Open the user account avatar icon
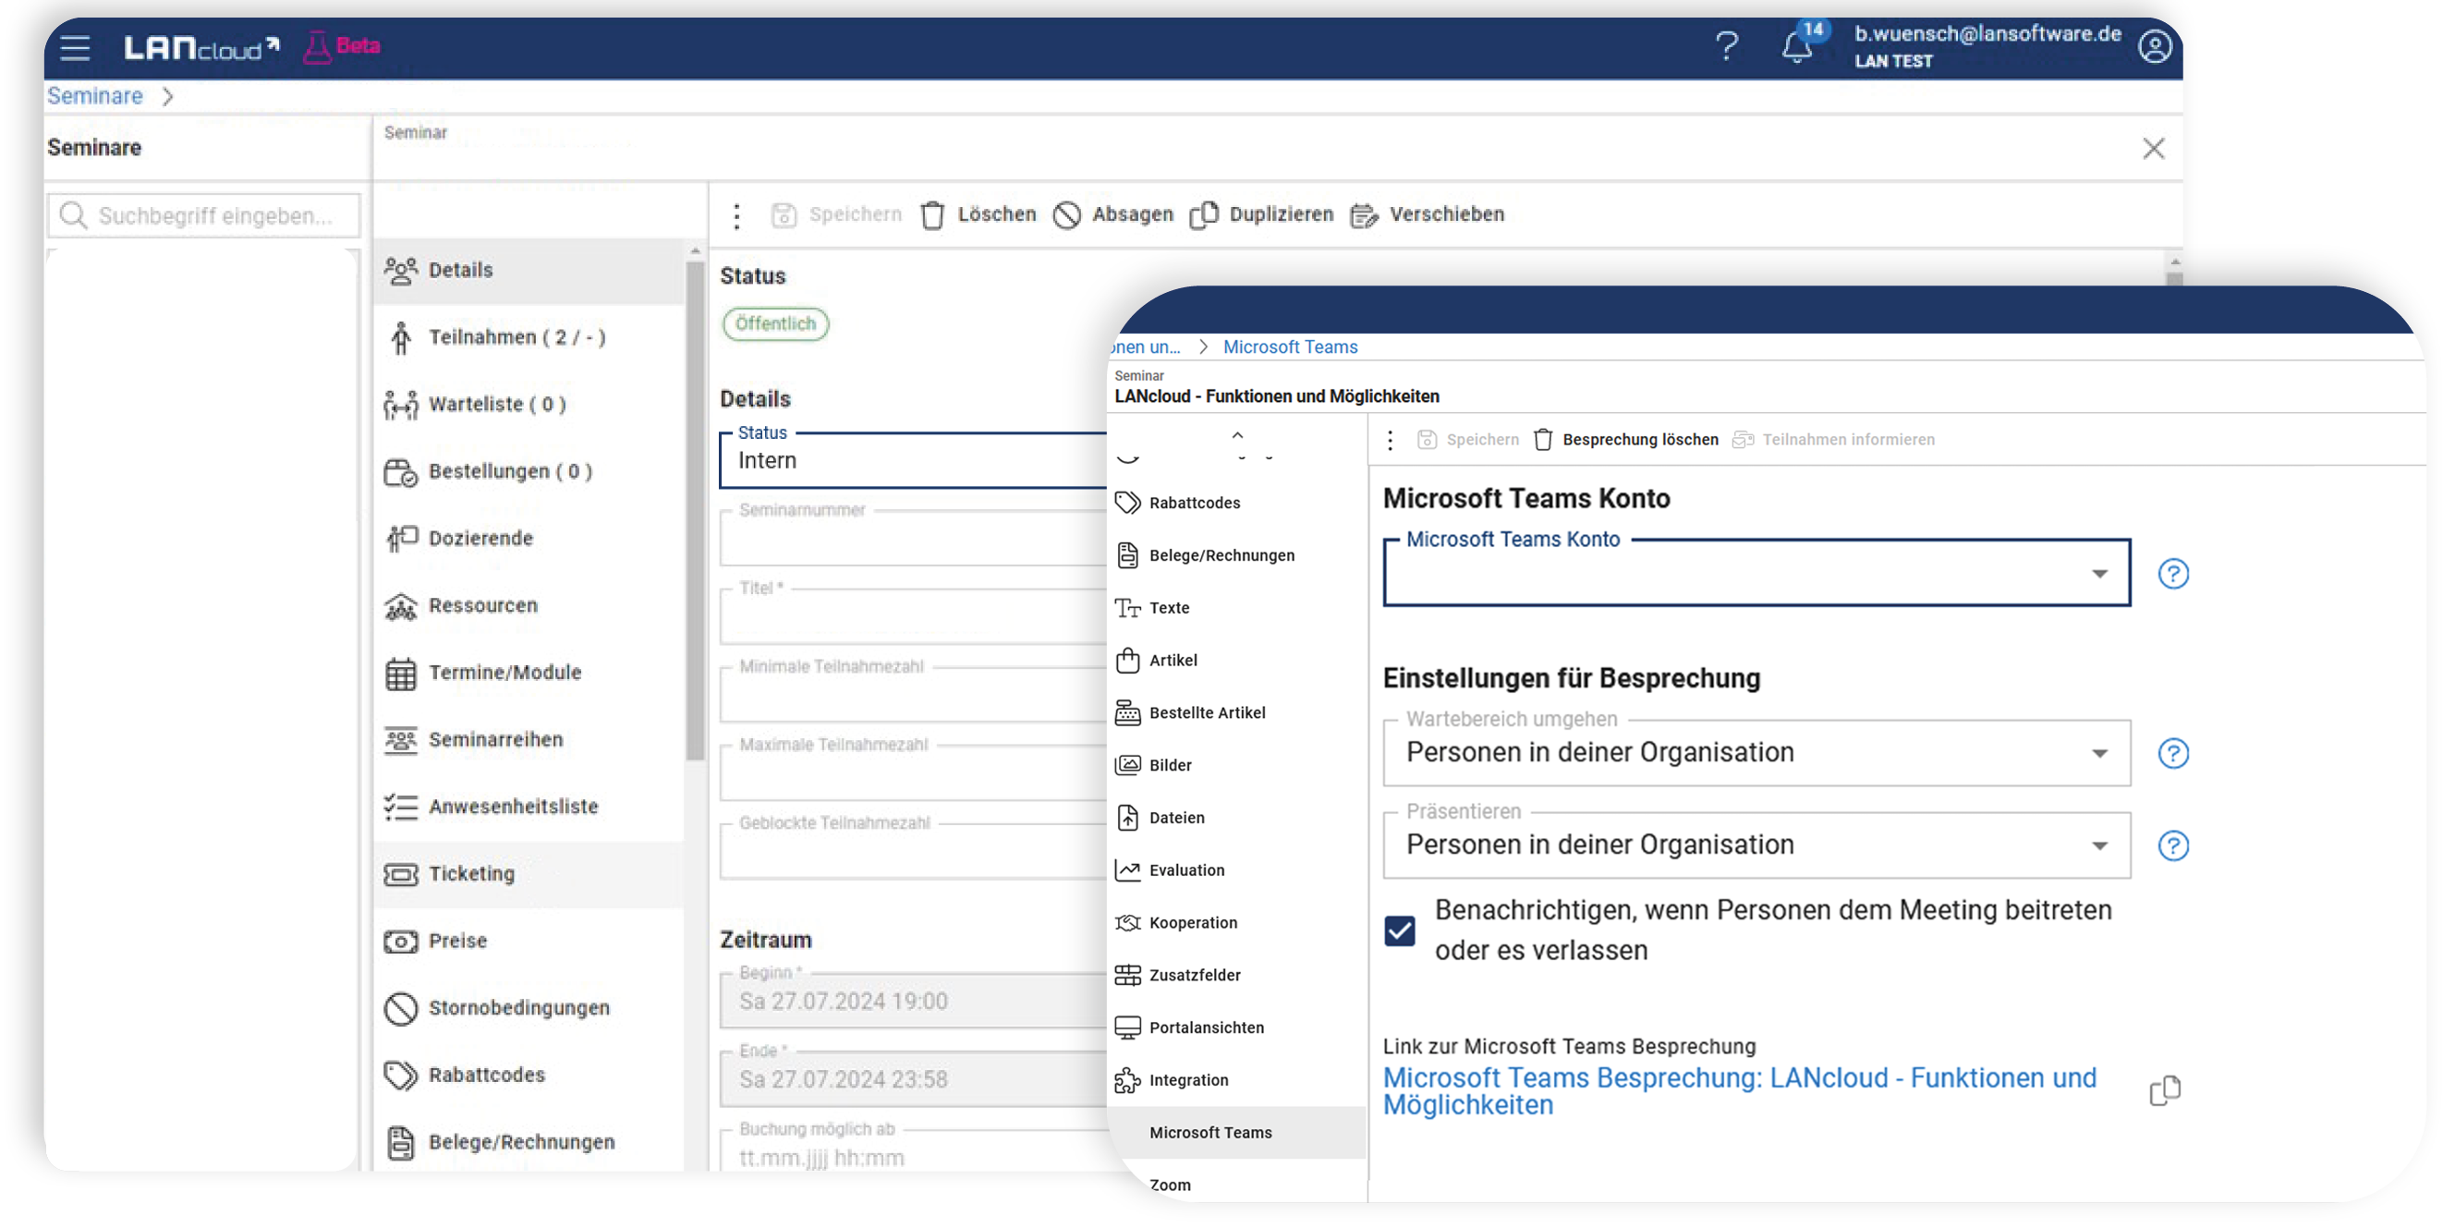The width and height of the screenshot is (2455, 1228). (2154, 46)
